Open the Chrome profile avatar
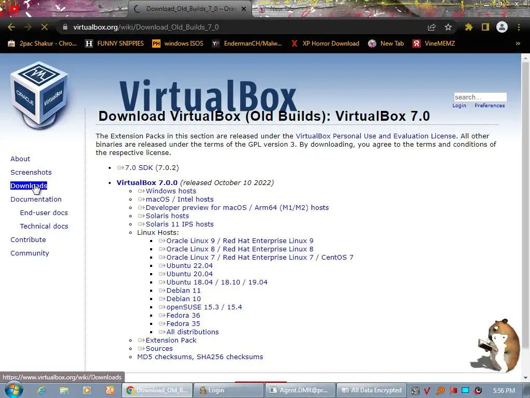 [x=502, y=27]
